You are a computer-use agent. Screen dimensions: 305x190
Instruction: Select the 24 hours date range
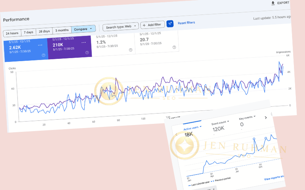pos(12,33)
